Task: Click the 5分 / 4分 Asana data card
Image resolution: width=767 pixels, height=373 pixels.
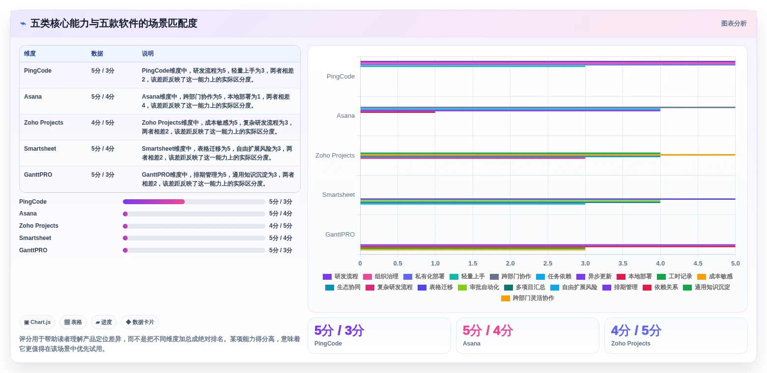Action: click(528, 336)
